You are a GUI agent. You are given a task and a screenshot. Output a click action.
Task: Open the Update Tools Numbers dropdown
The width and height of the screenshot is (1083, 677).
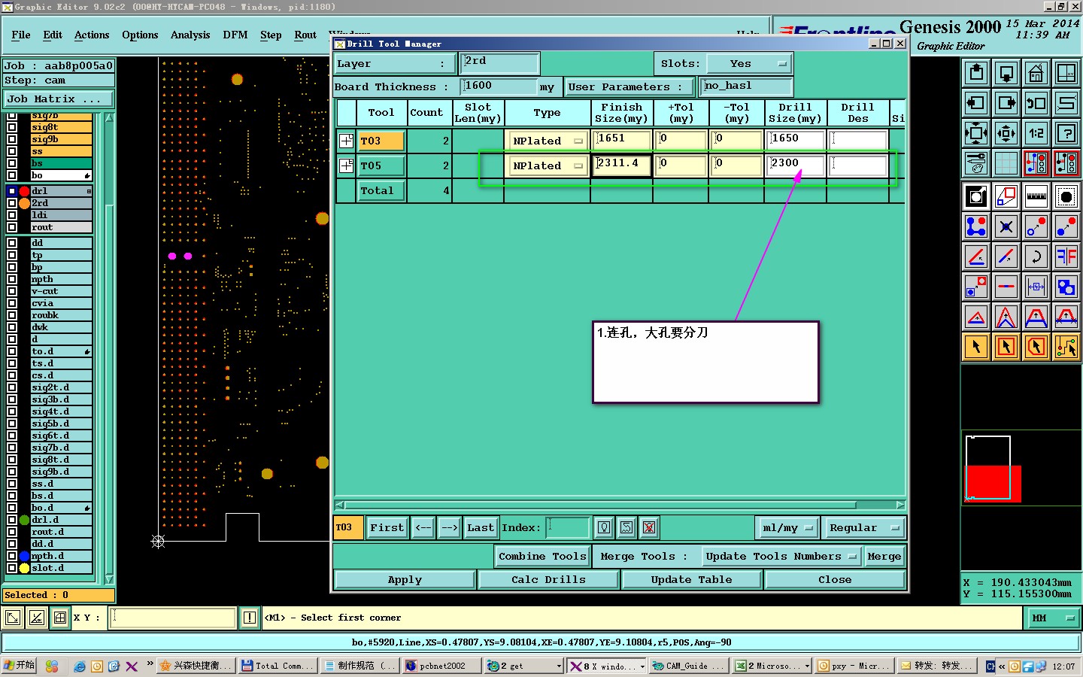(x=781, y=557)
